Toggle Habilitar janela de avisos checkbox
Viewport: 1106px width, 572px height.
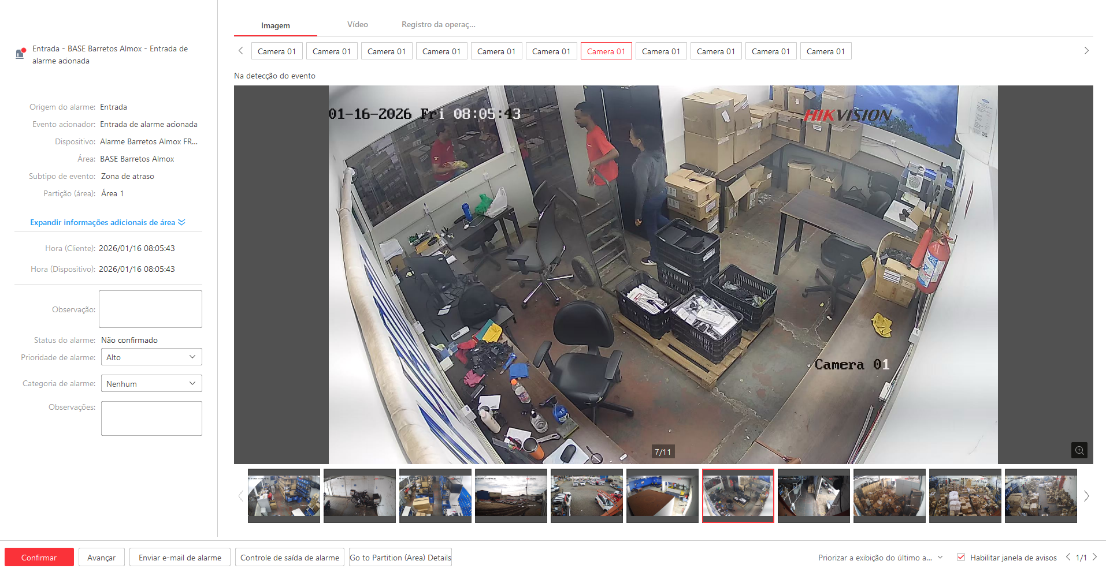tap(961, 557)
